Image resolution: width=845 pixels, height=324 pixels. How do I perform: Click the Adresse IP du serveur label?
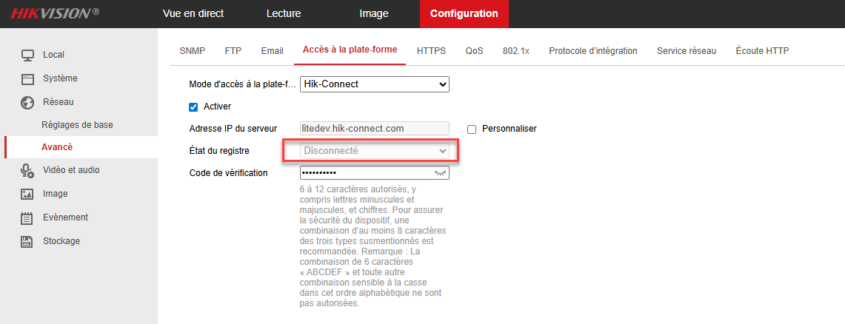pos(233,129)
